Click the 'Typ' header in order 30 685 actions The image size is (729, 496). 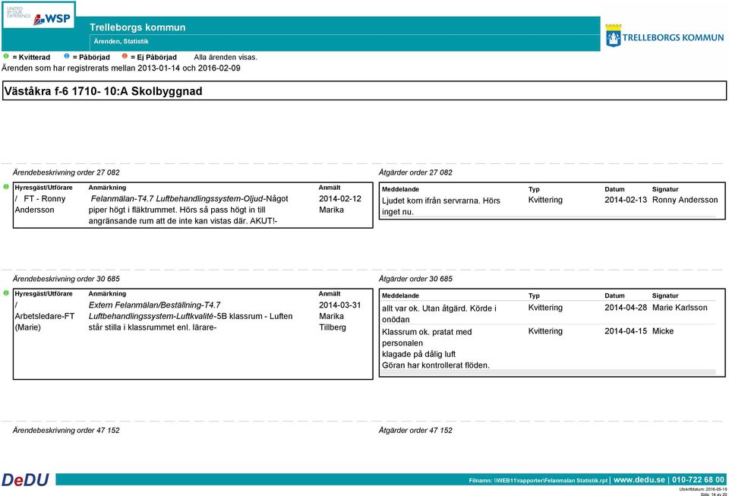534,295
